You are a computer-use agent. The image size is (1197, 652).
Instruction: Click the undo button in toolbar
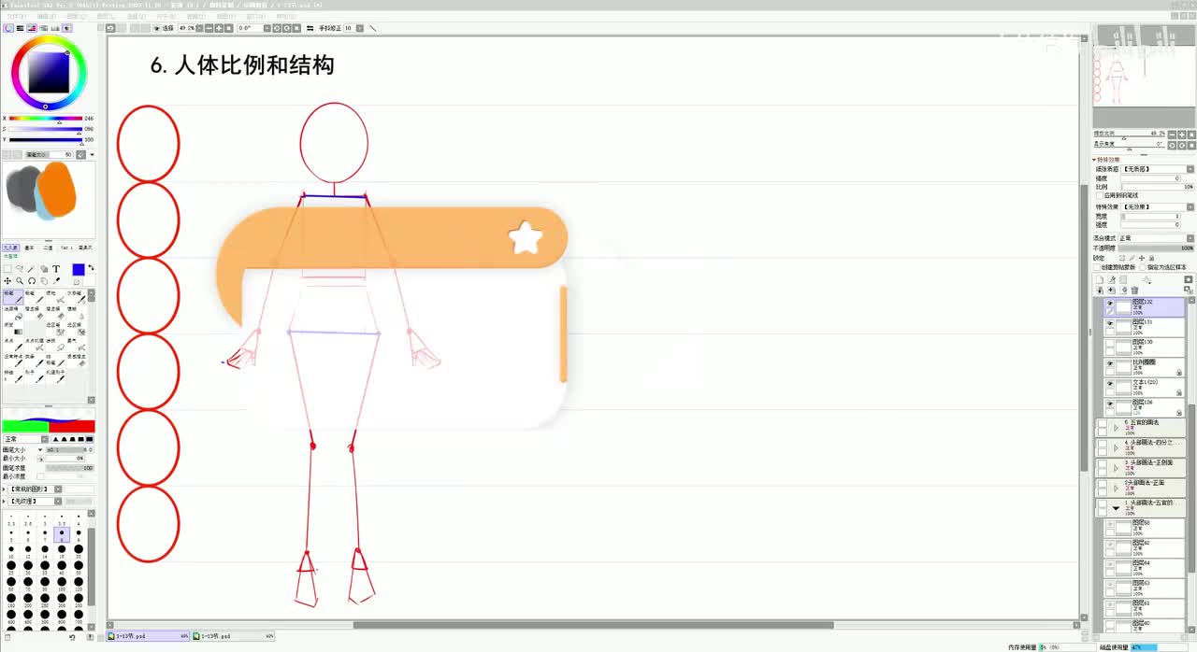click(x=110, y=28)
